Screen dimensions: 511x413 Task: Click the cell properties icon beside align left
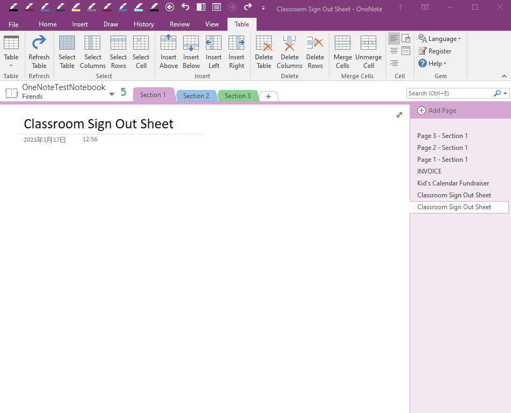[x=406, y=39]
